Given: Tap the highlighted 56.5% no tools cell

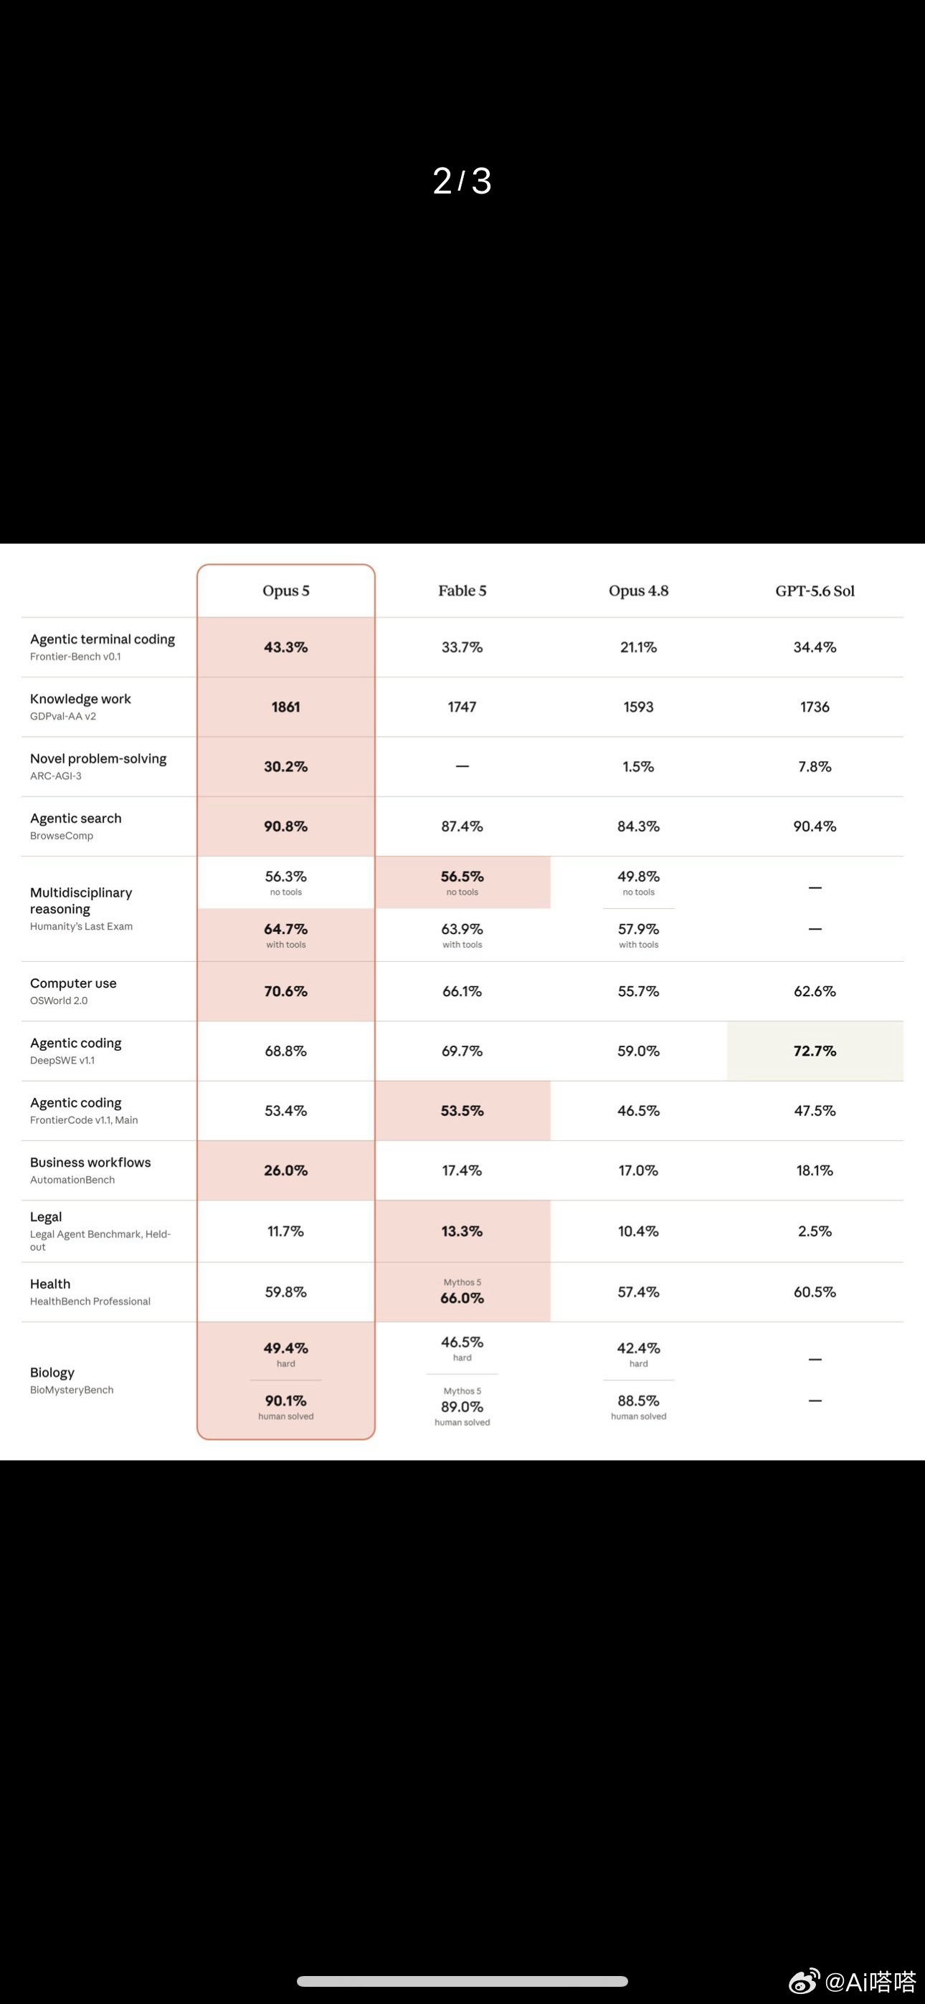Looking at the screenshot, I should 463,882.
